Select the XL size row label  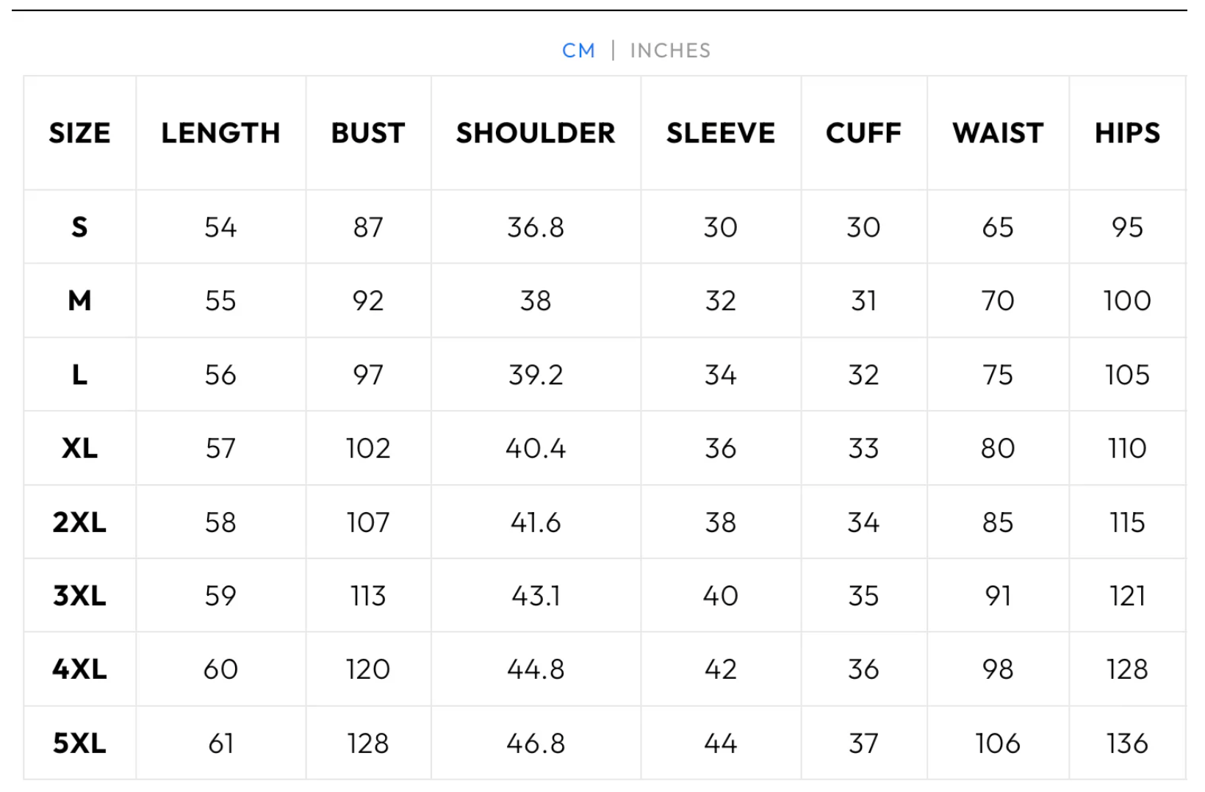79,448
